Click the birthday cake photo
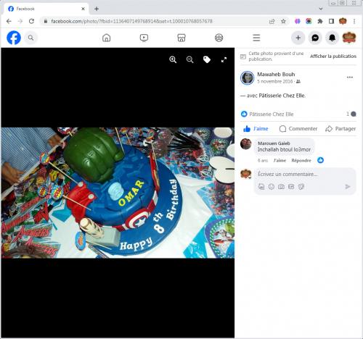 click(x=118, y=193)
